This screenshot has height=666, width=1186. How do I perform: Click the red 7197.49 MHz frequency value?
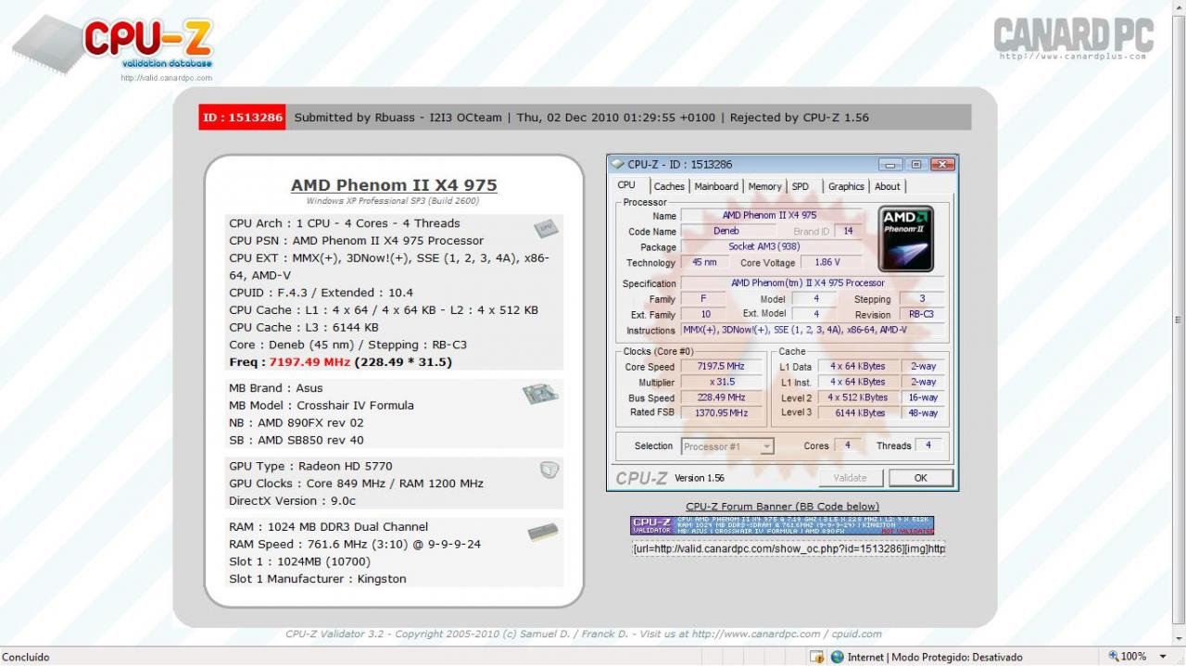coord(309,362)
